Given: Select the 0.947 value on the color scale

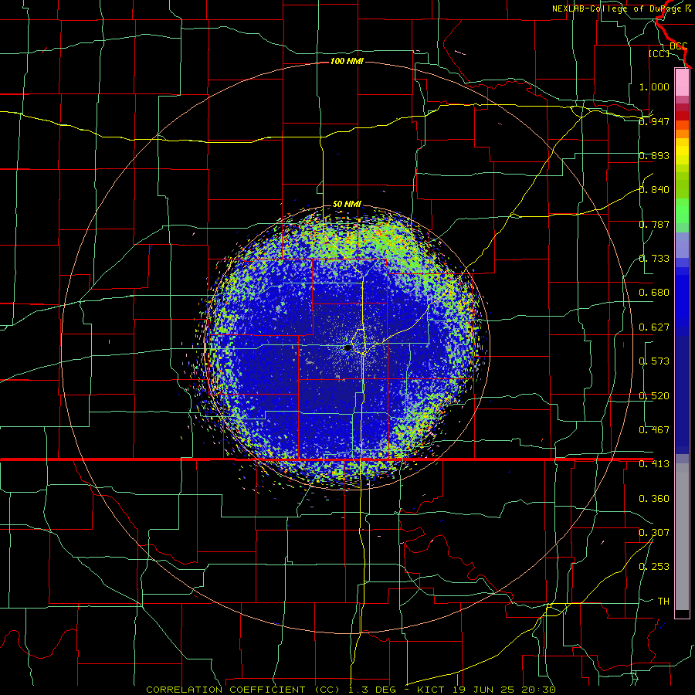Looking at the screenshot, I should (654, 121).
